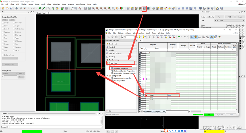Select General Properties worksheet in the tree

(x=121, y=68)
